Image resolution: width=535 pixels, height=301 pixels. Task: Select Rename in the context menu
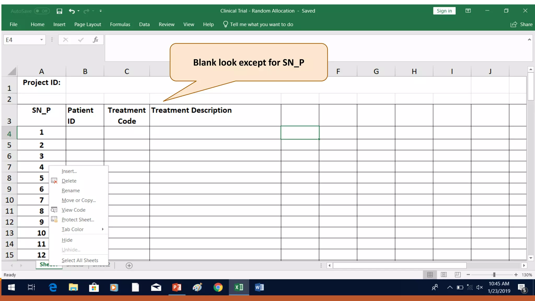(71, 191)
